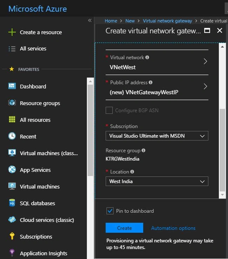Open Automation options link
The image size is (228, 259).
pyautogui.click(x=173, y=228)
